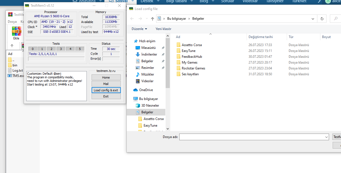Open OneDrive in navigation pane
Viewport: 341px width, 173px height.
click(146, 90)
